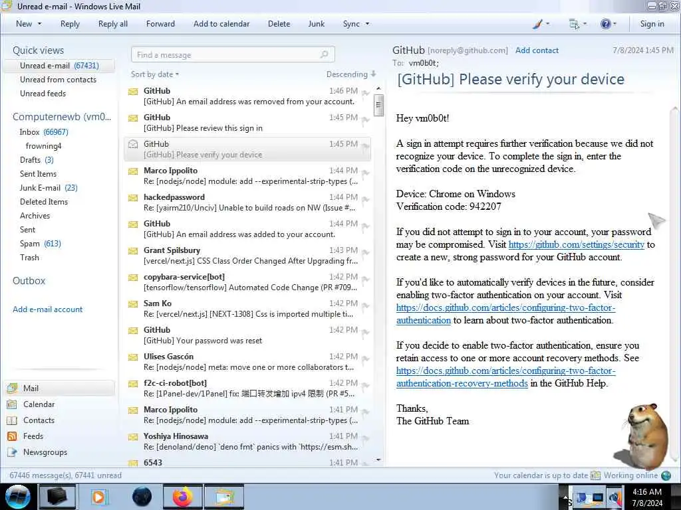Screen dimensions: 681x510
Task: Flag the 'Please review this sign in' message
Action: [x=366, y=120]
